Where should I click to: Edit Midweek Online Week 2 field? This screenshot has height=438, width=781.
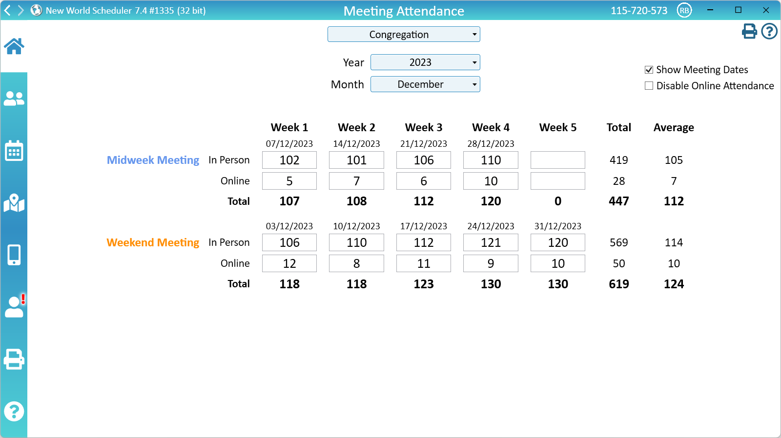pos(356,181)
